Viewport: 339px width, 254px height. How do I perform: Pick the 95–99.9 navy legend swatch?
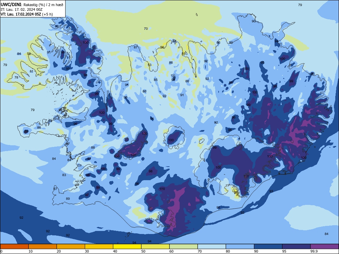click(x=296, y=247)
